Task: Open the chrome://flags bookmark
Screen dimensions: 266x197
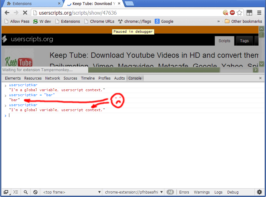Action: tap(134, 22)
